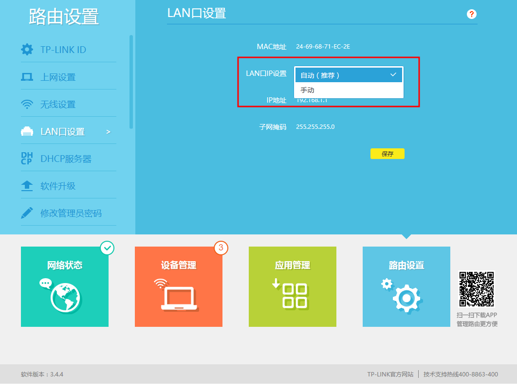
Task: Click the upload arrow icon beside 软件升级
Action: [27, 186]
